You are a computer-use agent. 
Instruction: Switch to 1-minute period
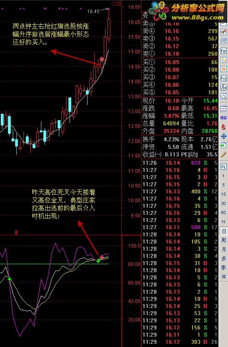coord(223,176)
